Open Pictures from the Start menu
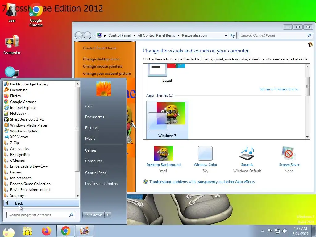The image size is (316, 237). [91, 127]
